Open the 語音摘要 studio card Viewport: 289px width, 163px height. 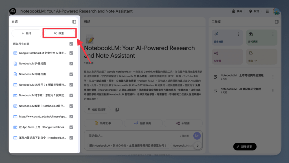pyautogui.click(x=227, y=38)
